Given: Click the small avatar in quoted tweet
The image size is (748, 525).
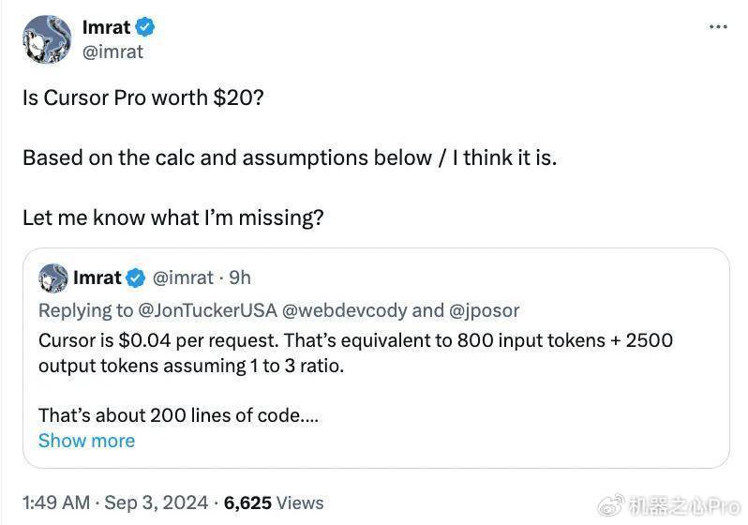Looking at the screenshot, I should click(52, 277).
